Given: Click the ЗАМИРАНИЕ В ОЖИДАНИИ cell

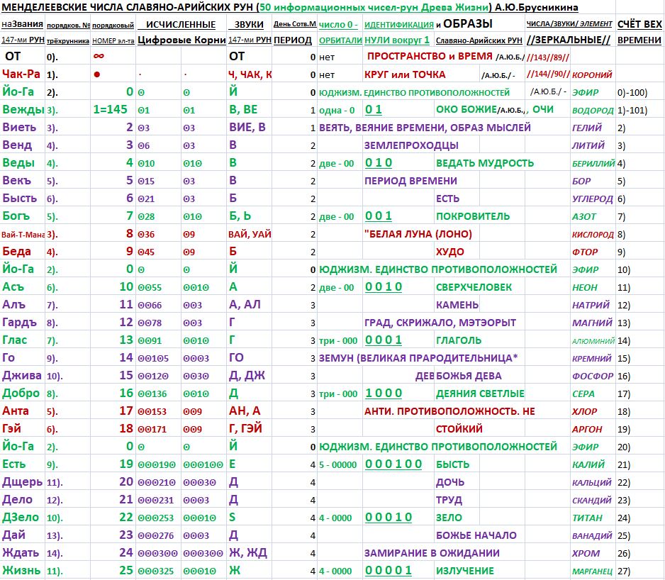Looking at the screenshot, I should 432,552.
